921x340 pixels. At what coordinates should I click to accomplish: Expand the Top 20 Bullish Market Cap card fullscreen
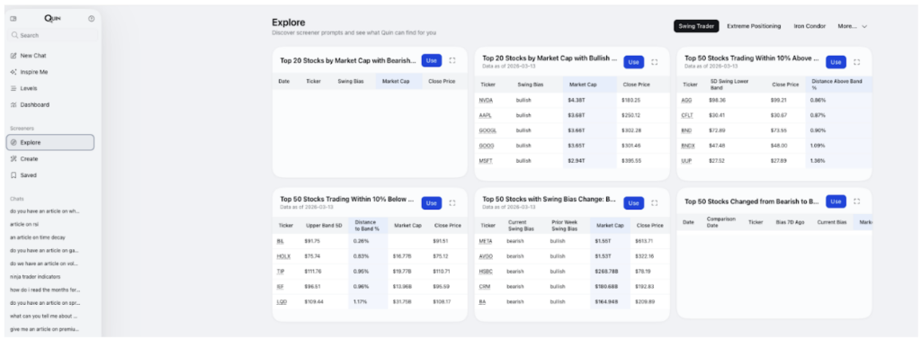(655, 62)
